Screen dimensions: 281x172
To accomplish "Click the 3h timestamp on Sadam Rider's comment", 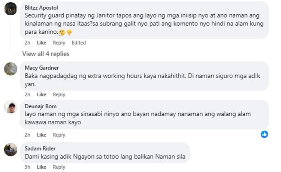I will coord(27,167).
